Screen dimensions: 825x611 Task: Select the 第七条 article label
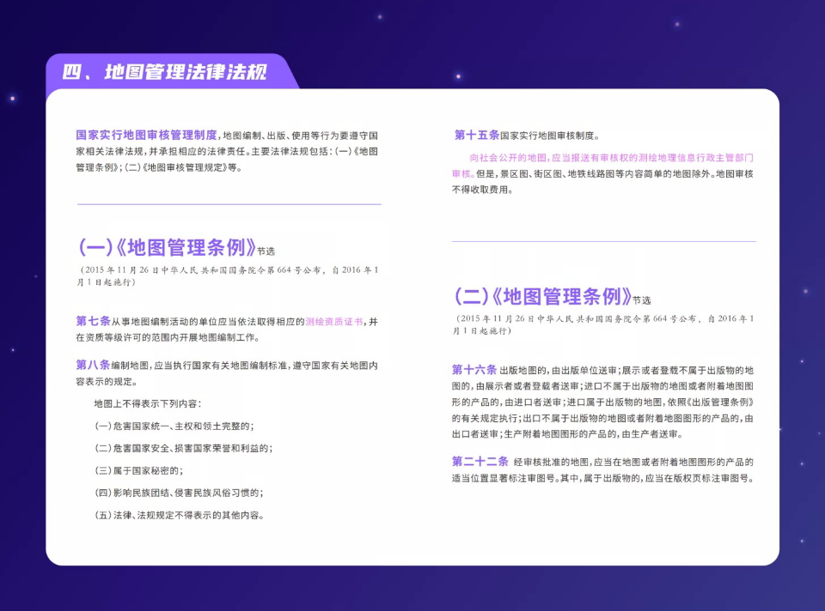(x=93, y=322)
